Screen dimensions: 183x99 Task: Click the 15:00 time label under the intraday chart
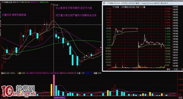(136, 69)
